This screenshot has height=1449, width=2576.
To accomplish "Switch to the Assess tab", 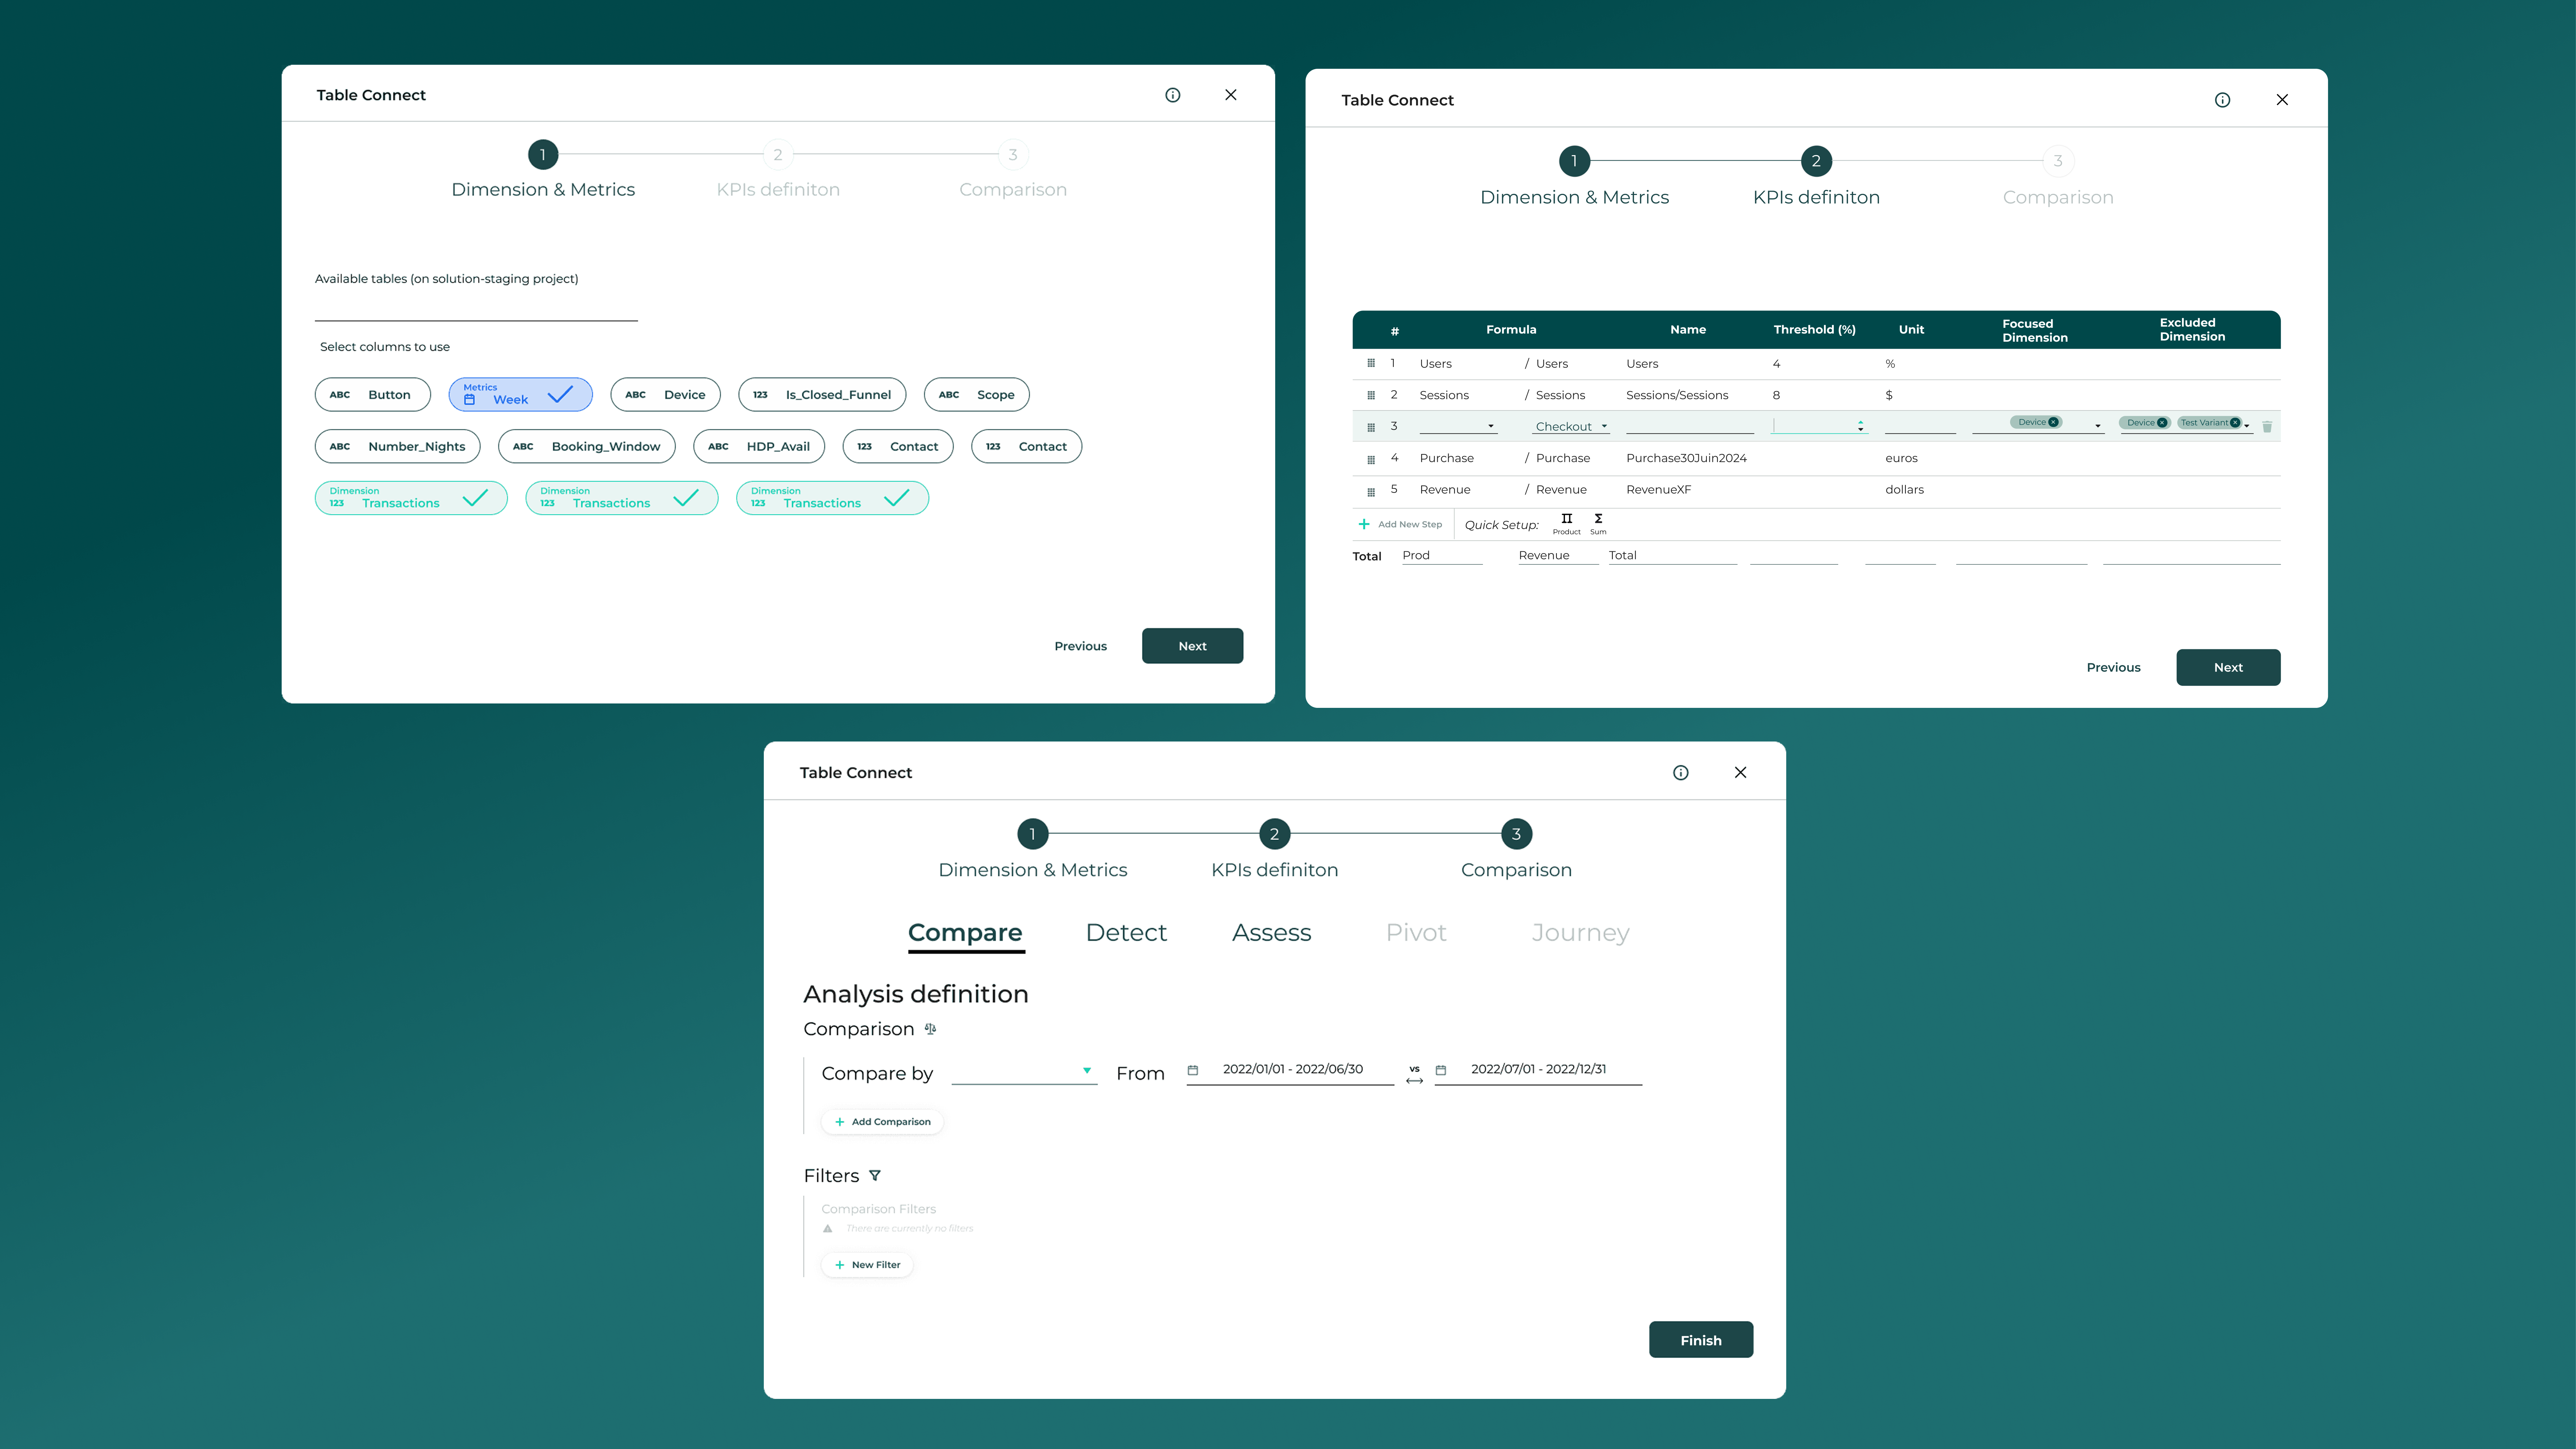I will (x=1271, y=933).
